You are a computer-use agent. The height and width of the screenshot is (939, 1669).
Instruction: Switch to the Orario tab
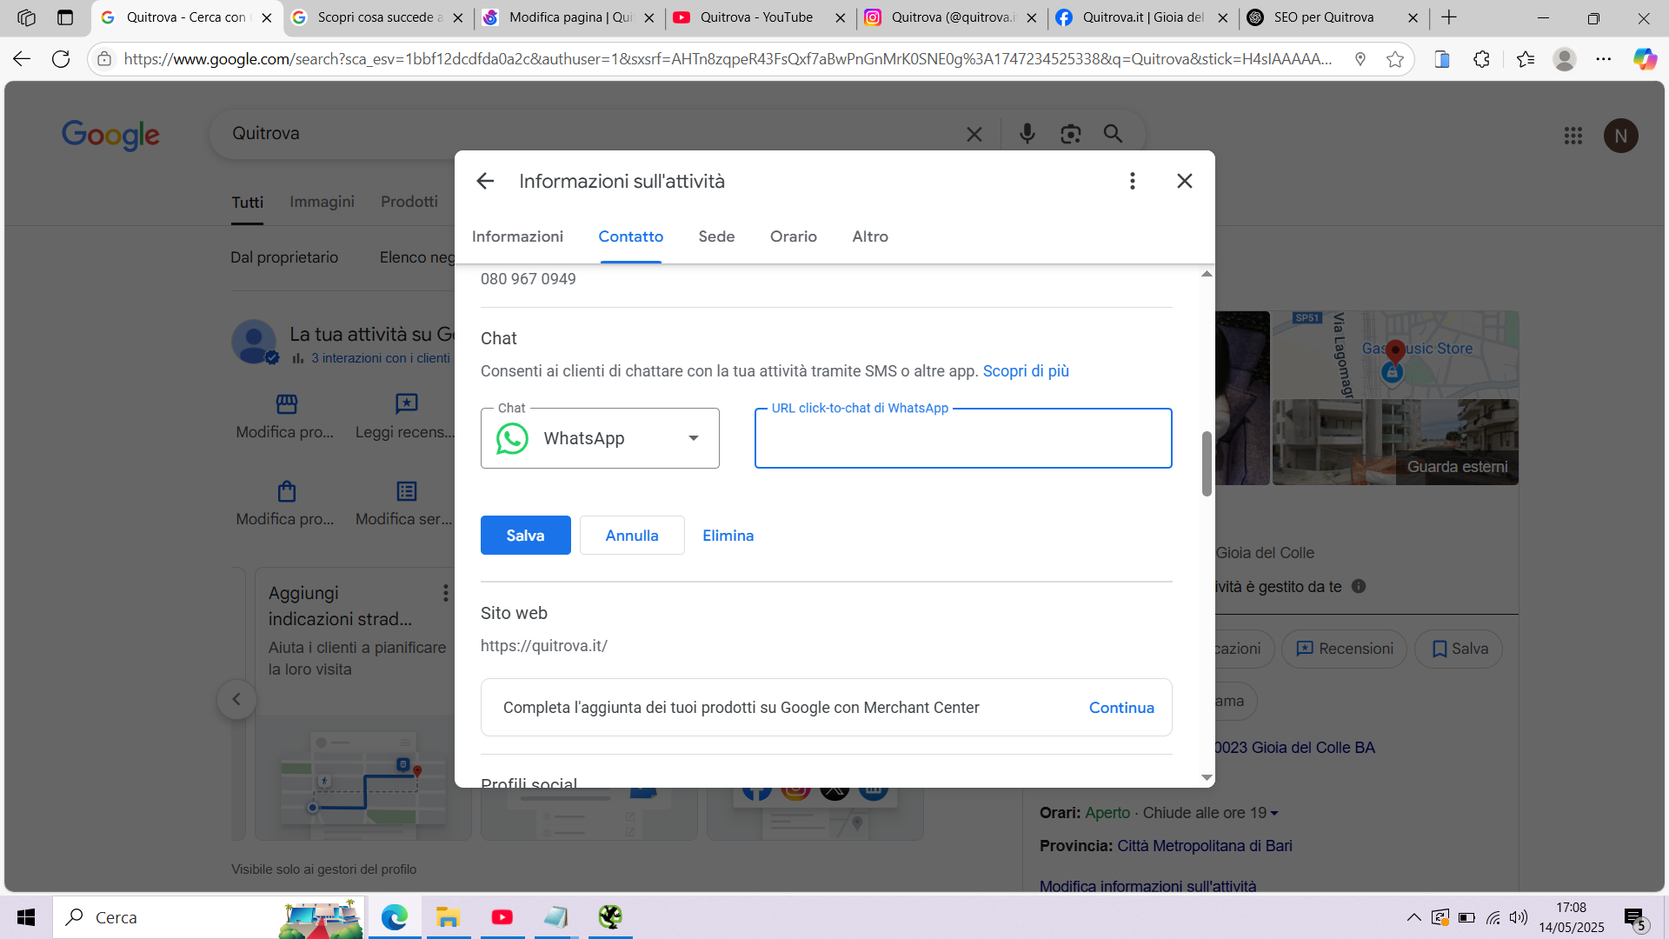pos(794,236)
